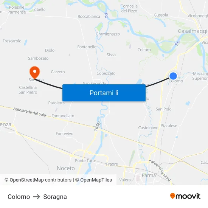Open the OpenStreetMap contributors attribution link
The image size is (208, 208).
tap(38, 180)
